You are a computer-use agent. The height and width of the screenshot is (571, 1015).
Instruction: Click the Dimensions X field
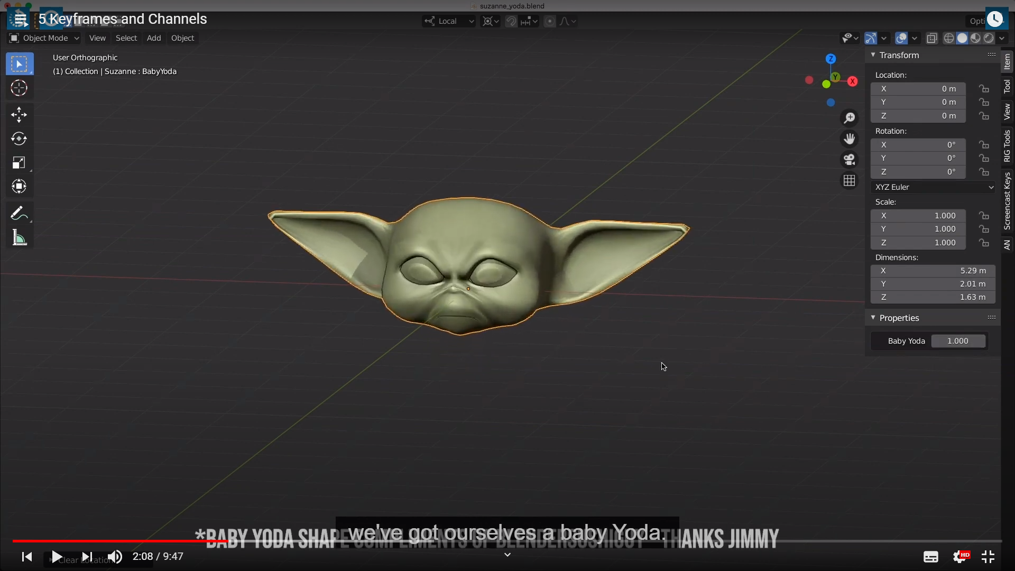pos(933,271)
